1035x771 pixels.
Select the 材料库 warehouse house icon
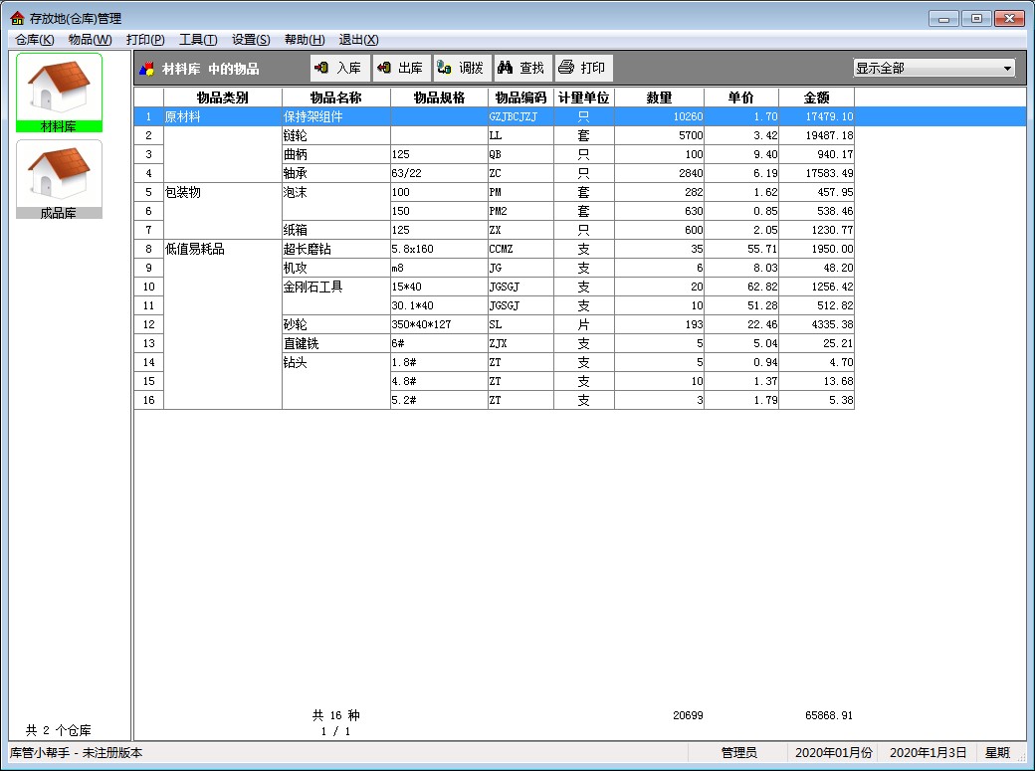[59, 87]
